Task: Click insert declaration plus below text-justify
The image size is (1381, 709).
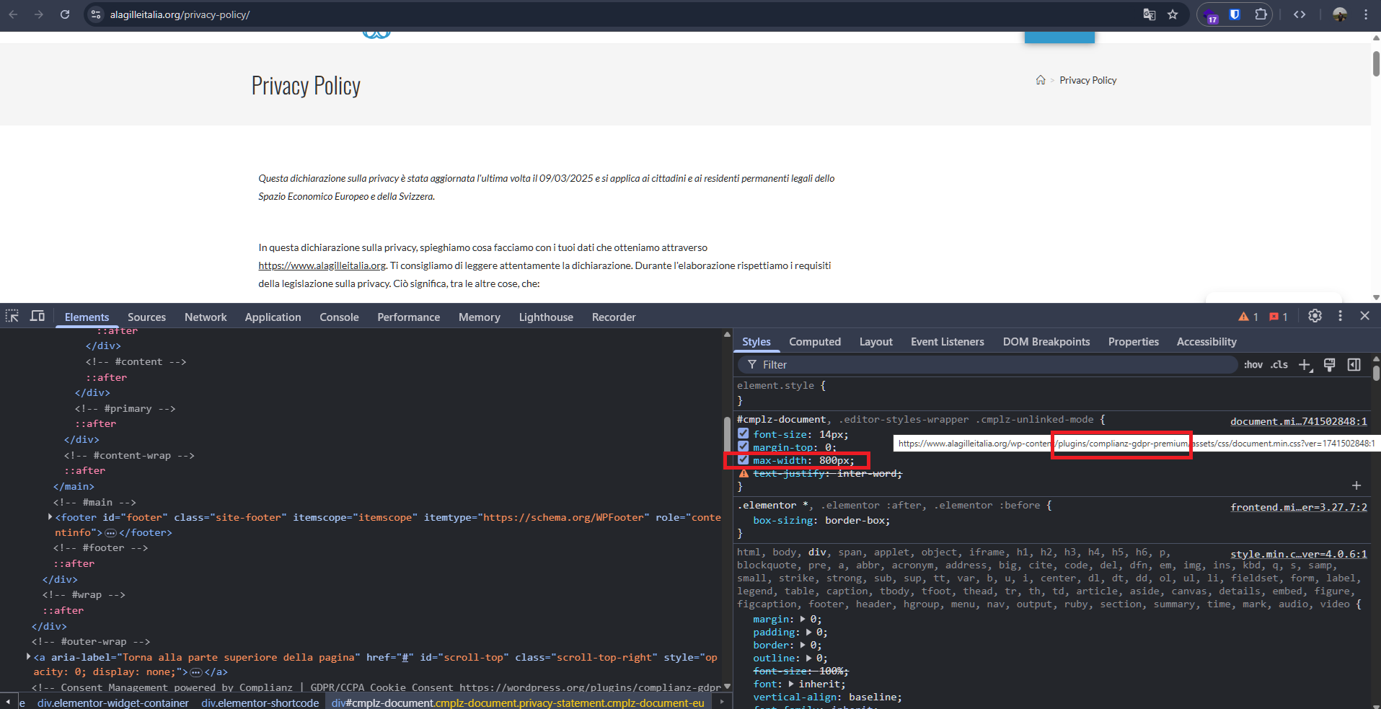Action: [x=1356, y=485]
